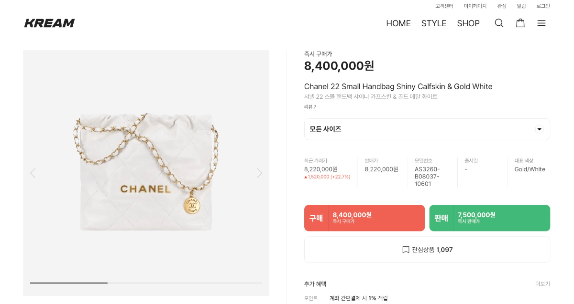Click the bookmark icon for 관심상품
This screenshot has height=304, width=574.
coord(406,250)
